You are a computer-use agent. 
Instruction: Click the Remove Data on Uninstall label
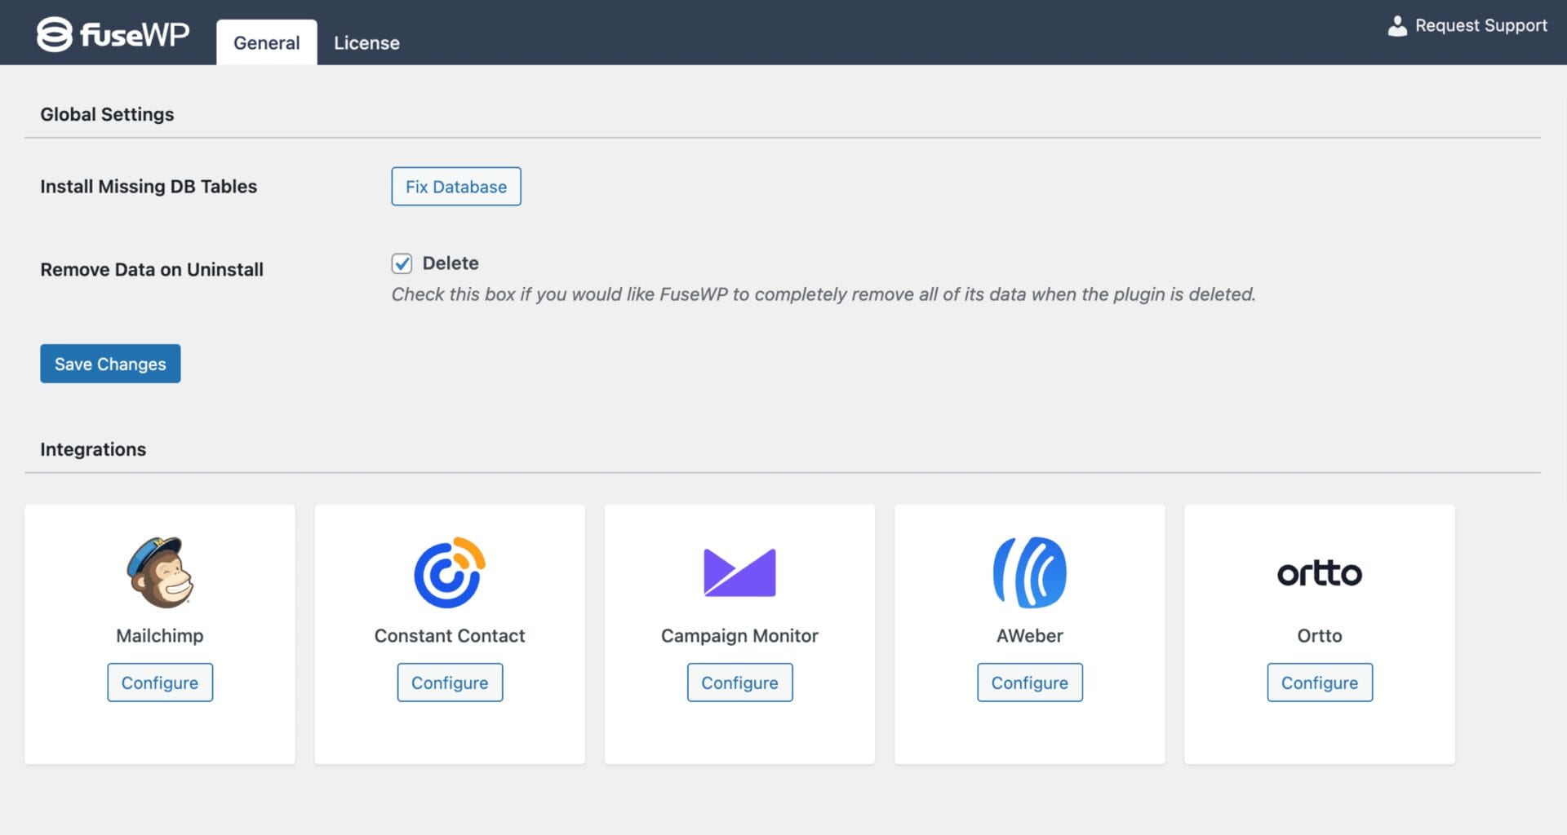[152, 270]
